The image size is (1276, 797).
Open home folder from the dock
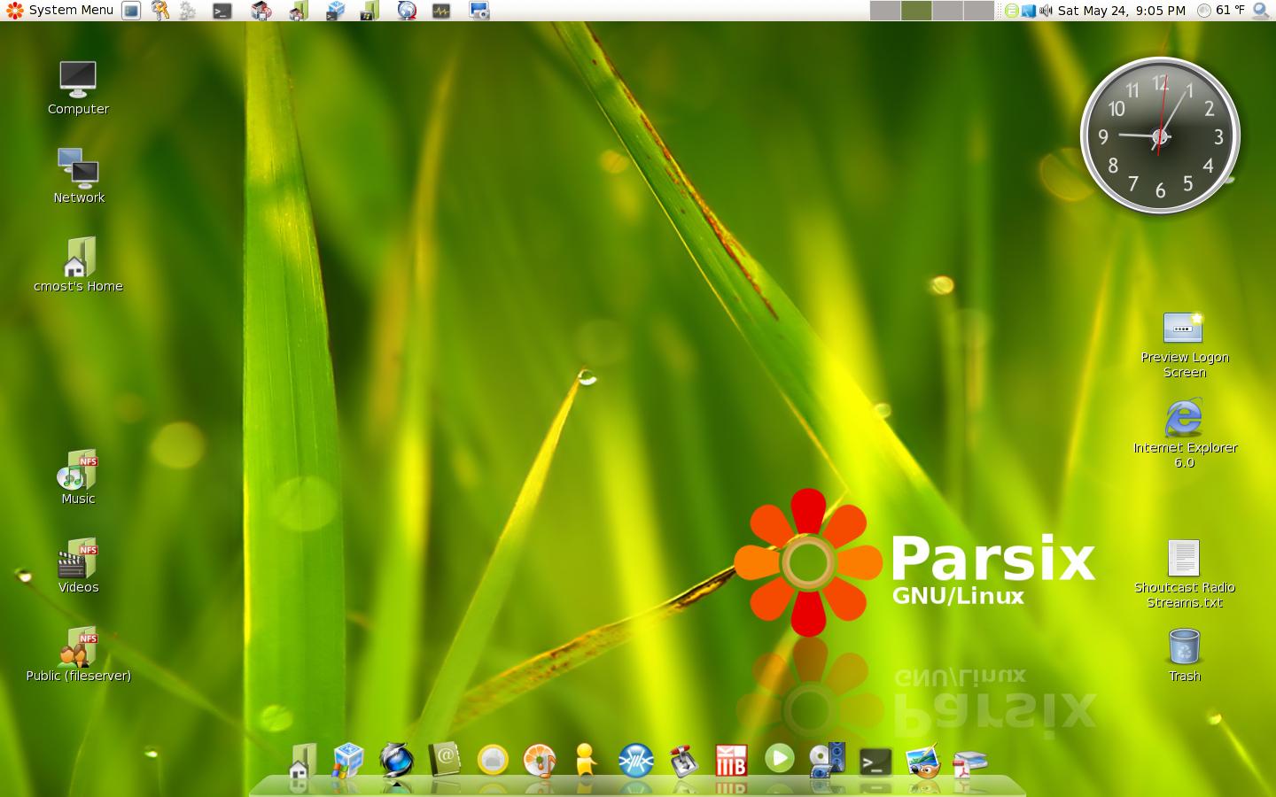click(x=301, y=761)
